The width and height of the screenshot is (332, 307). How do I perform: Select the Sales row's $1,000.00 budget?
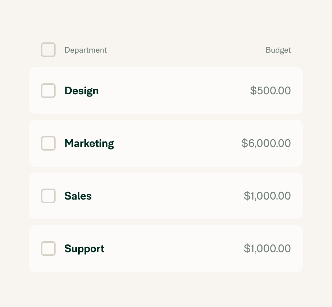(x=267, y=196)
